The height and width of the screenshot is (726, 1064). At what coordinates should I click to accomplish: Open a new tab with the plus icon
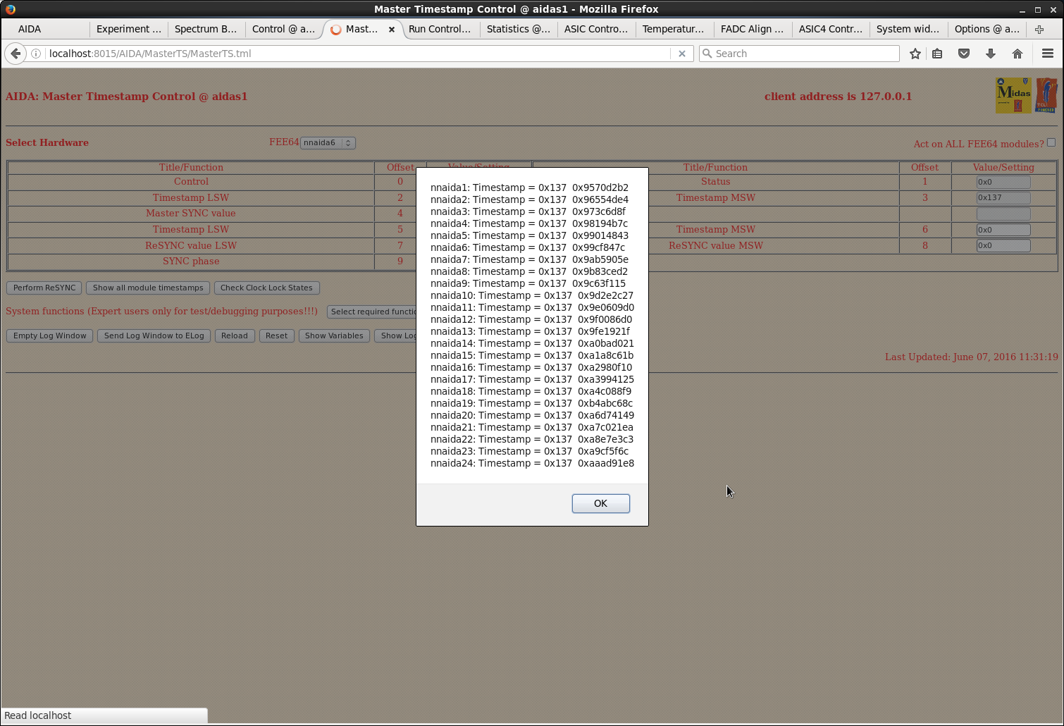pyautogui.click(x=1039, y=29)
